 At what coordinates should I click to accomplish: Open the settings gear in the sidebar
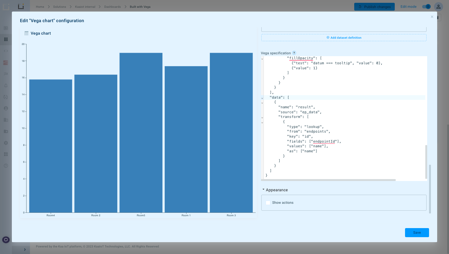[6, 143]
